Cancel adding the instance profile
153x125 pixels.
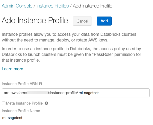coord(82,21)
